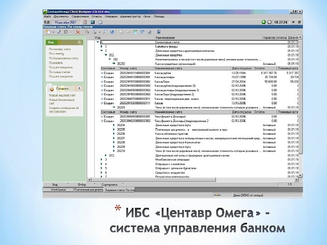Open the Документы menu
Image resolution: width=327 pixels, height=245 pixels.
click(61, 16)
